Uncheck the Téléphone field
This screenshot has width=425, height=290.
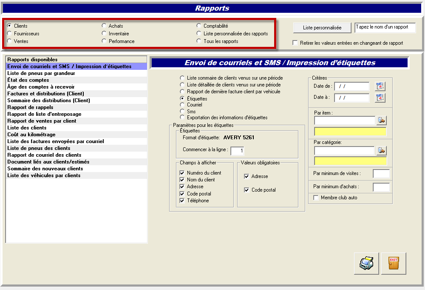(182, 201)
